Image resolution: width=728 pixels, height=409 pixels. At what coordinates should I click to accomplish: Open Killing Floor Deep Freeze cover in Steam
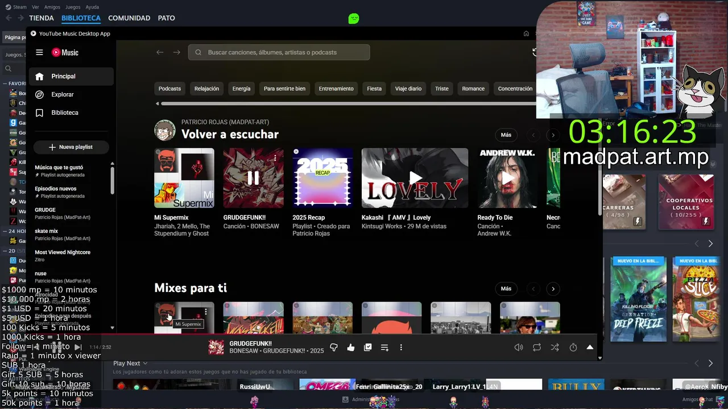point(638,299)
